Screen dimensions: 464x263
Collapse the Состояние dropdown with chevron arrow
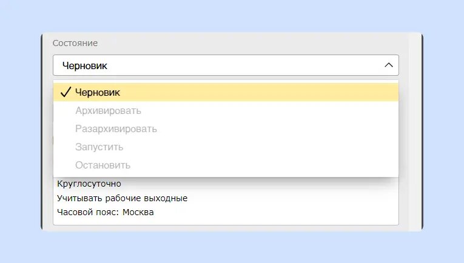389,65
